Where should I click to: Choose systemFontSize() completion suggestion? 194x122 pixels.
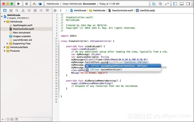123,69
